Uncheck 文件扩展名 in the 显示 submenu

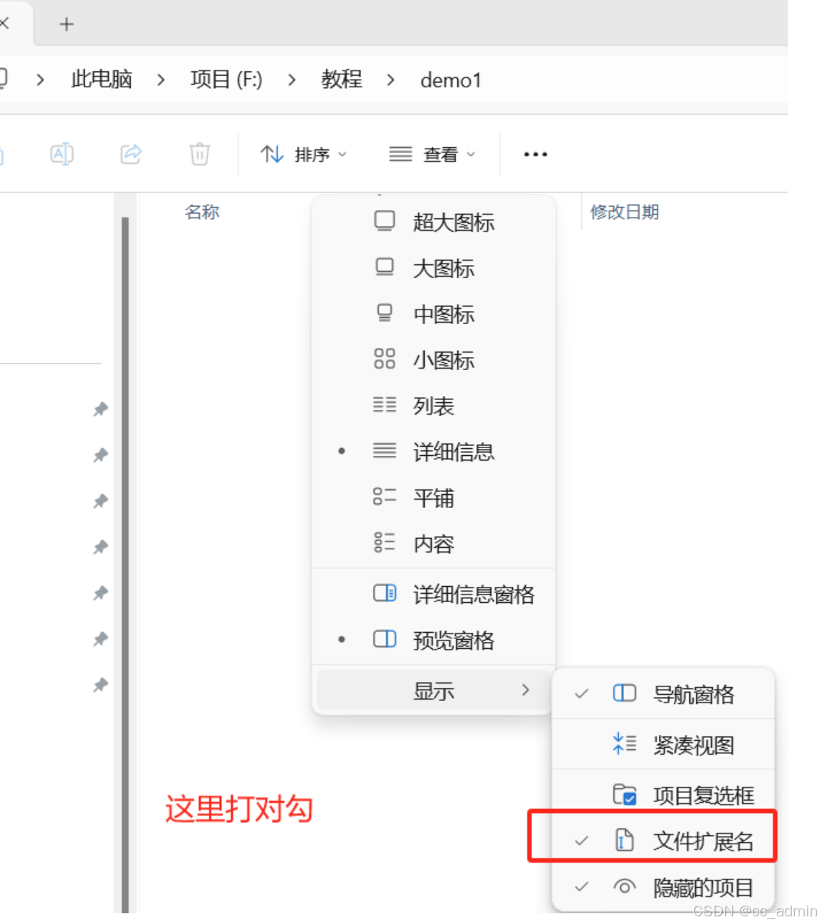pyautogui.click(x=701, y=839)
